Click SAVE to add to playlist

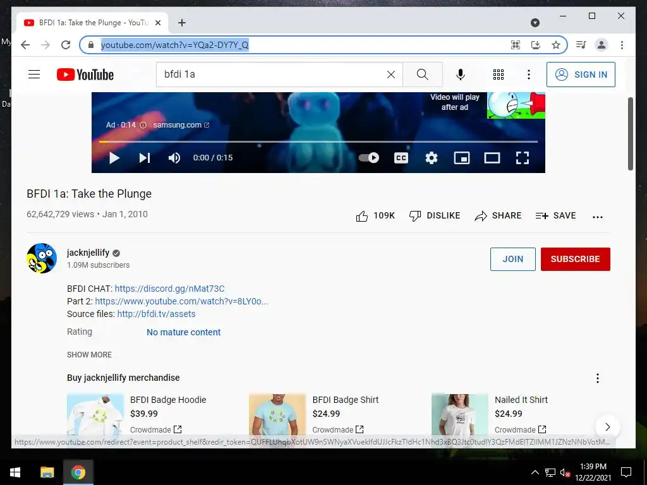(555, 216)
